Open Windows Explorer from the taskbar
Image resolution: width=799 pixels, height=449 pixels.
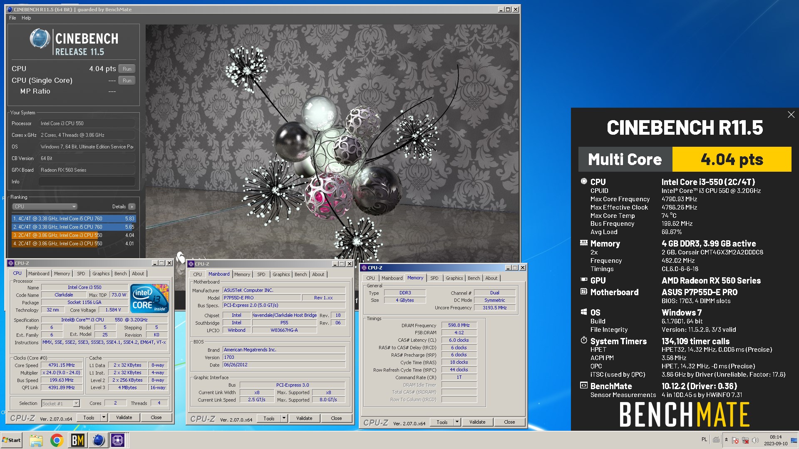(36, 440)
